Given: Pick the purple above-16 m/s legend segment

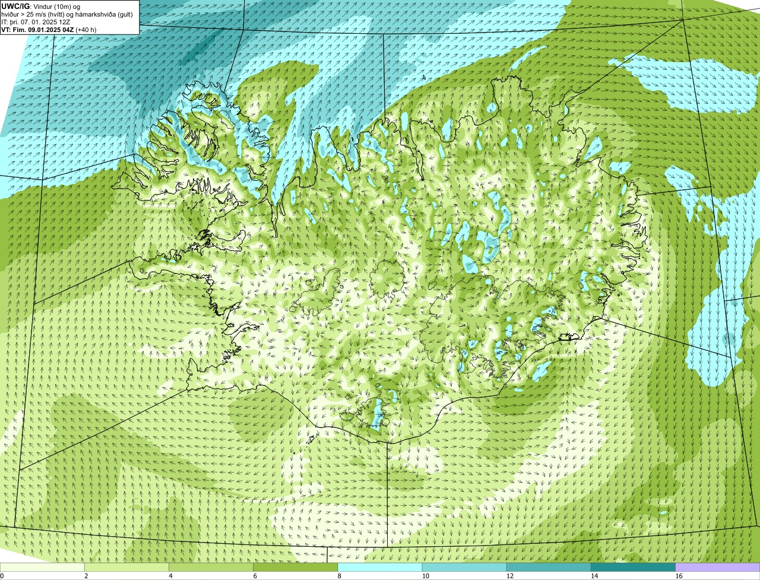Looking at the screenshot, I should pyautogui.click(x=718, y=567).
